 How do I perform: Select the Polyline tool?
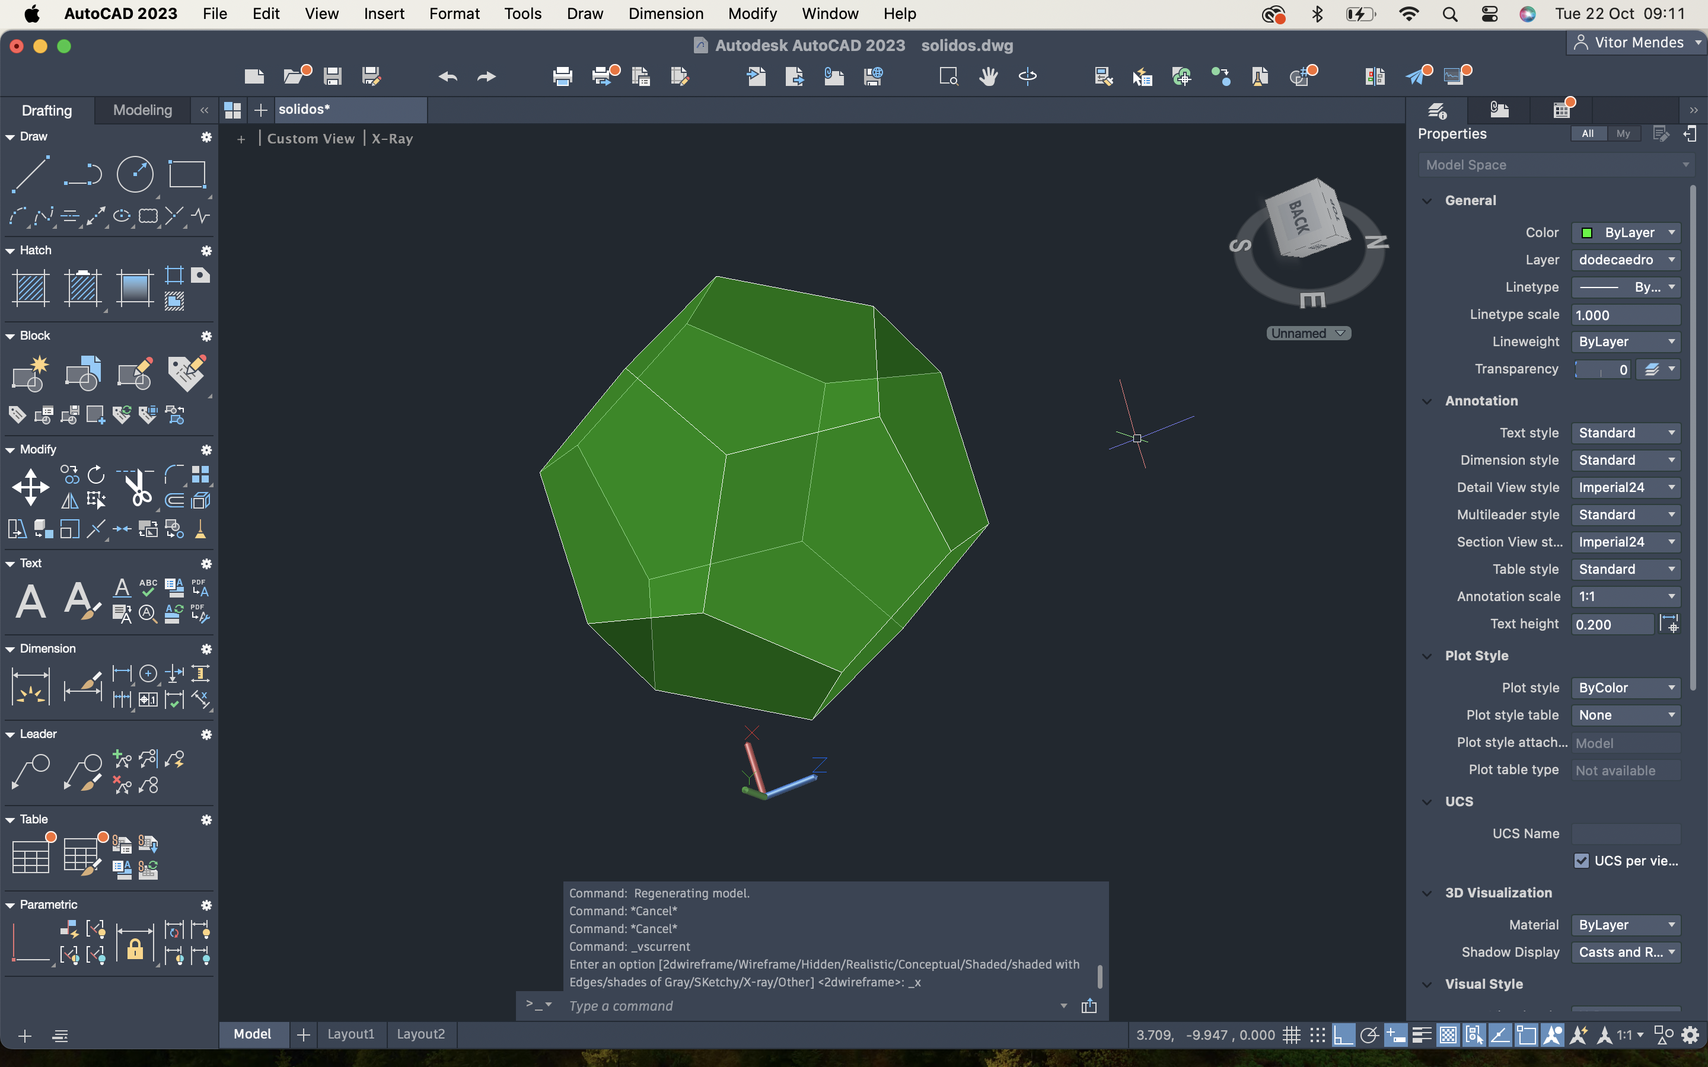click(x=82, y=174)
